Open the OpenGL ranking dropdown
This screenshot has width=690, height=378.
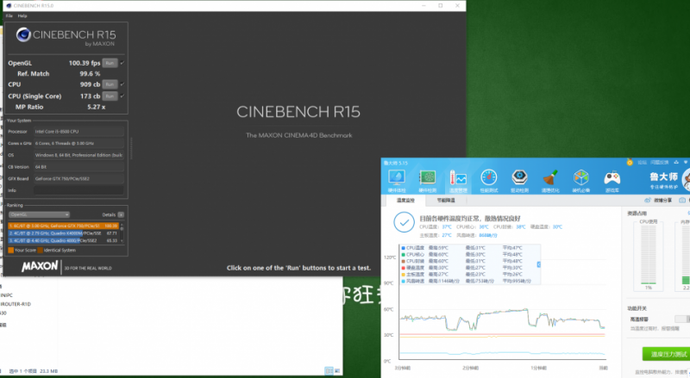(x=39, y=214)
